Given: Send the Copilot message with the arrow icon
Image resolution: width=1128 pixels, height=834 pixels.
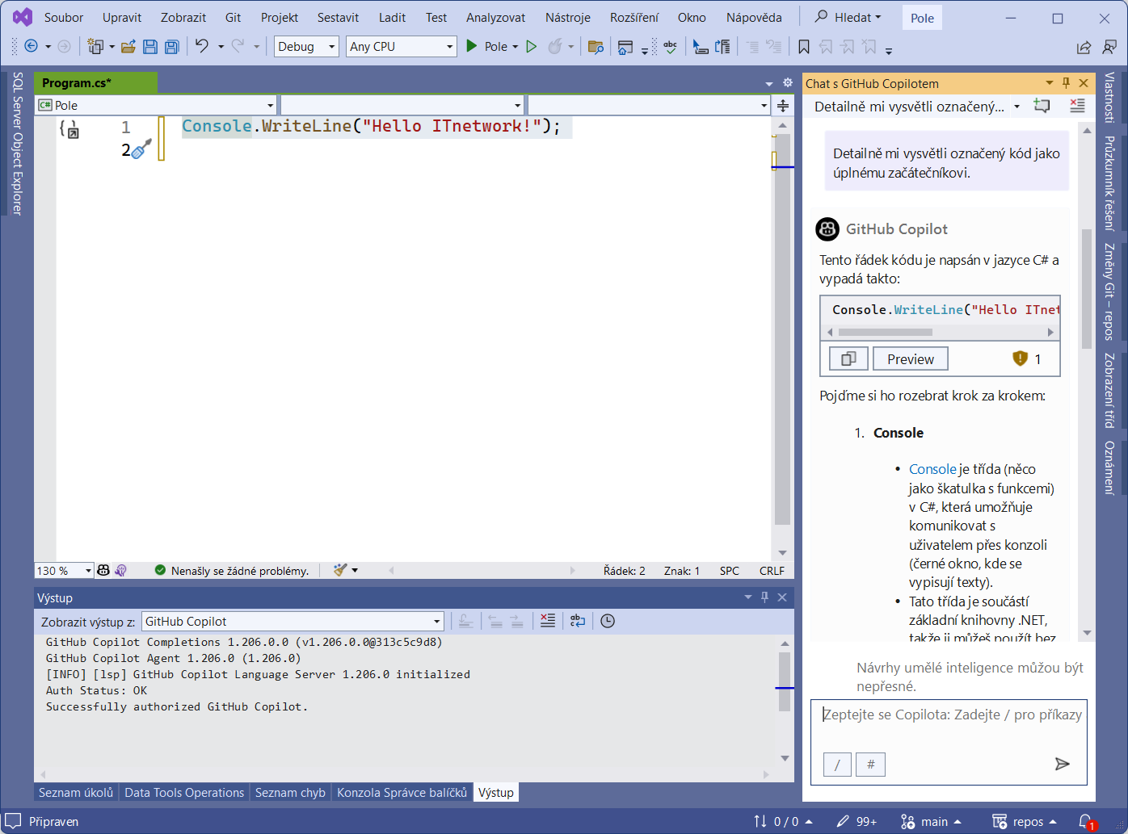Looking at the screenshot, I should coord(1063,764).
